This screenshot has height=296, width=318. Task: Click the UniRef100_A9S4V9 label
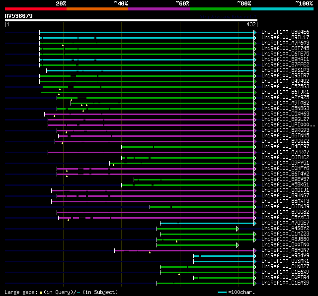click(x=285, y=256)
